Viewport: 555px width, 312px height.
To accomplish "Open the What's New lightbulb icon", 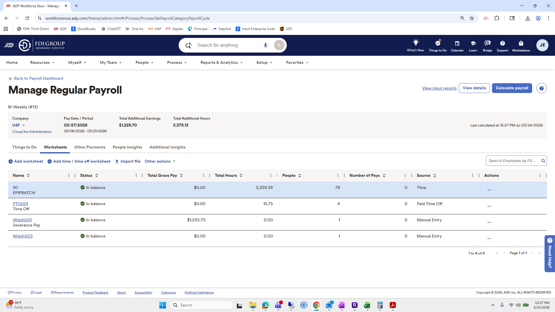I will tap(415, 43).
